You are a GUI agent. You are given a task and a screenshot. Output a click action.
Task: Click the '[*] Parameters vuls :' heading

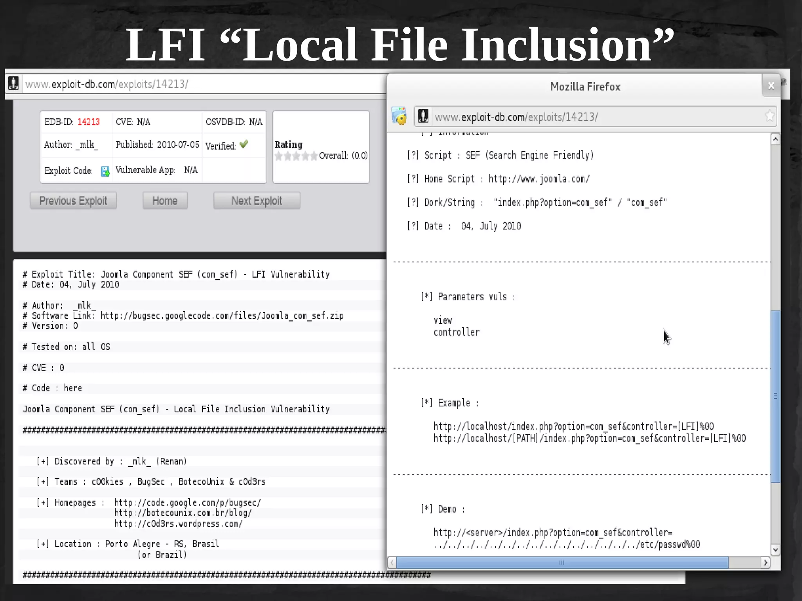(x=468, y=297)
